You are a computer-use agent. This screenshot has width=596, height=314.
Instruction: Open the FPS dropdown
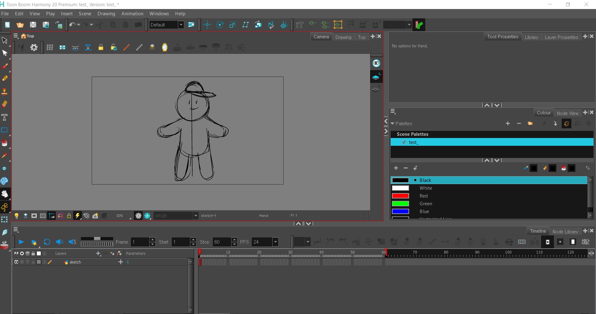coord(275,242)
